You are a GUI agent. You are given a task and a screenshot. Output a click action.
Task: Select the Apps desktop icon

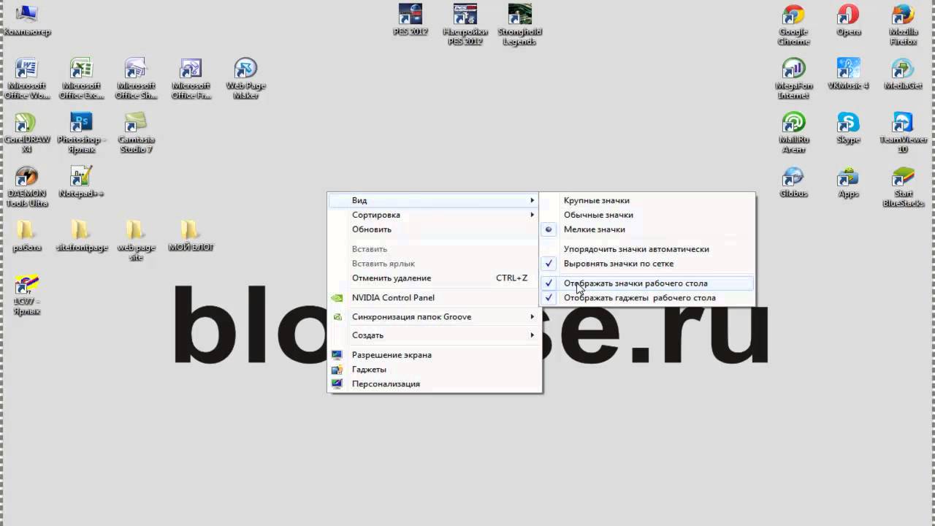(848, 183)
